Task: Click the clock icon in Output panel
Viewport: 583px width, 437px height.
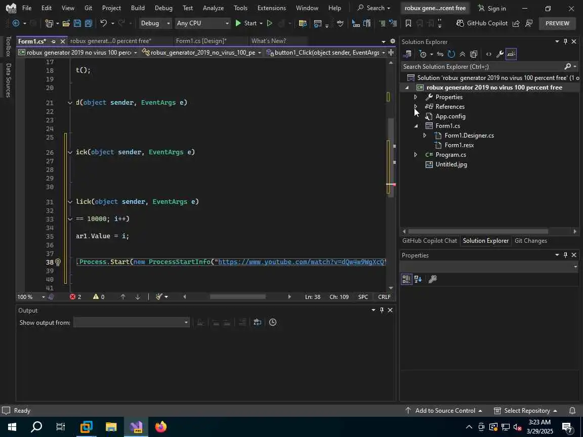Action: 273,322
